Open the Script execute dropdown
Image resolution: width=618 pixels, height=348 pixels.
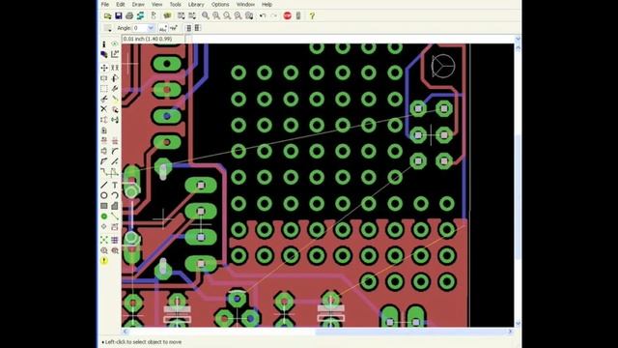click(181, 15)
